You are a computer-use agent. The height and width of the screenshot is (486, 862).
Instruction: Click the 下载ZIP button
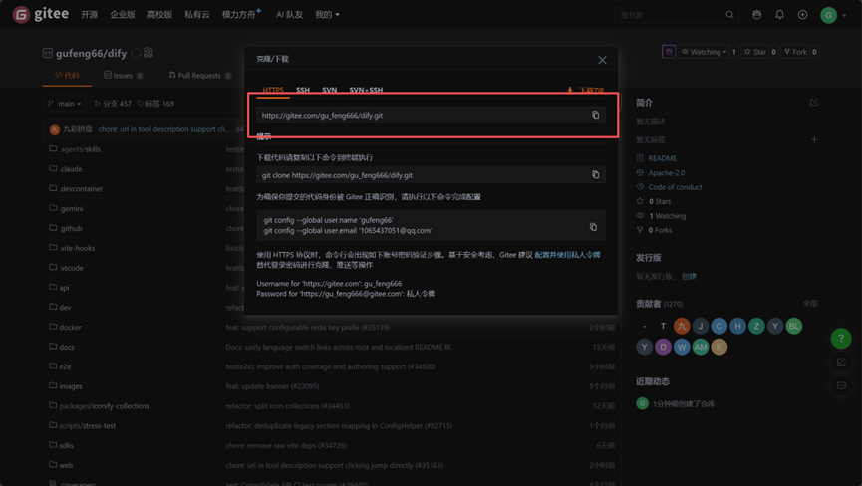coord(586,90)
